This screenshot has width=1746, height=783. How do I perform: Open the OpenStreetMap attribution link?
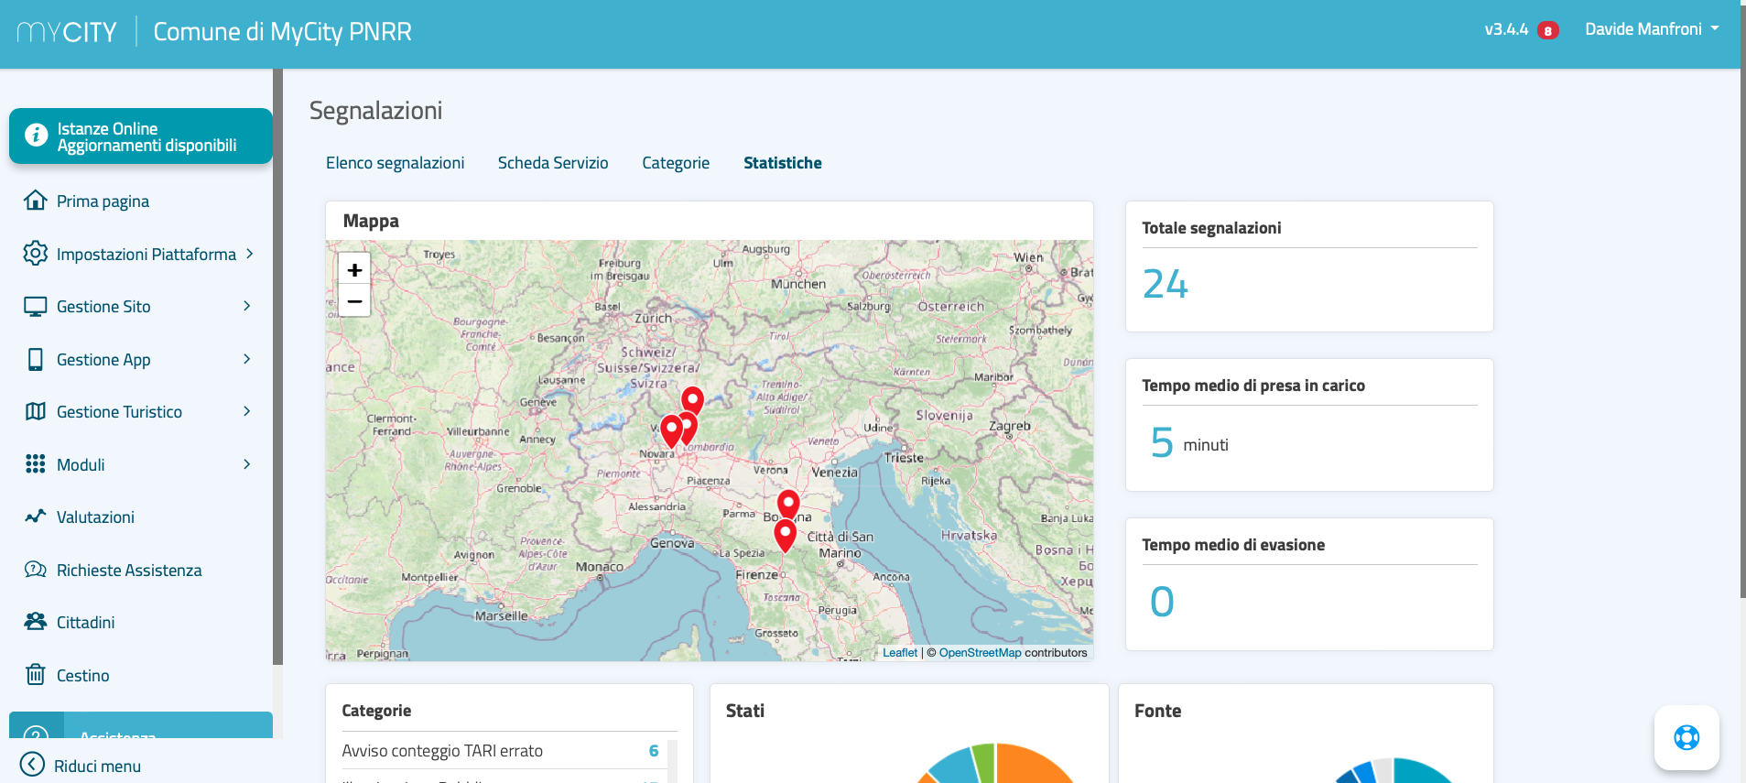[x=979, y=653]
